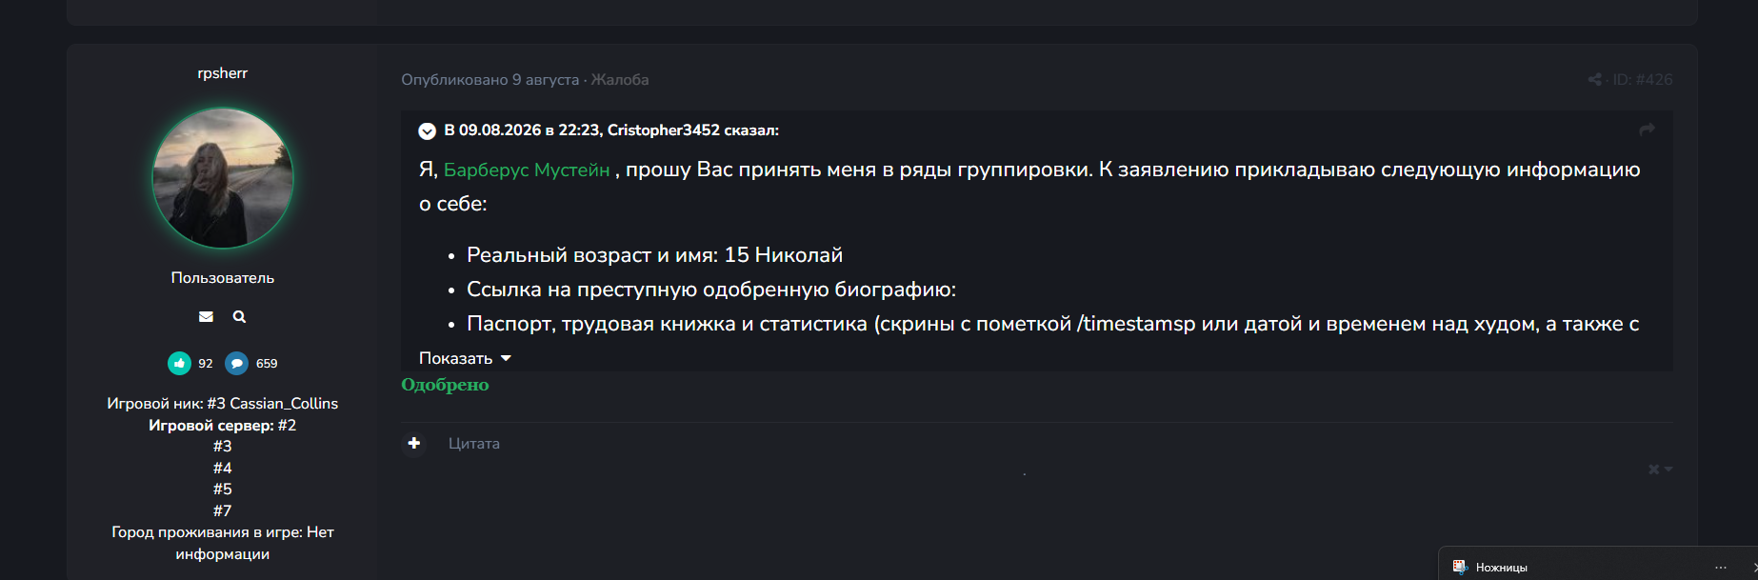Open rpsherr username profile link

pyautogui.click(x=223, y=73)
